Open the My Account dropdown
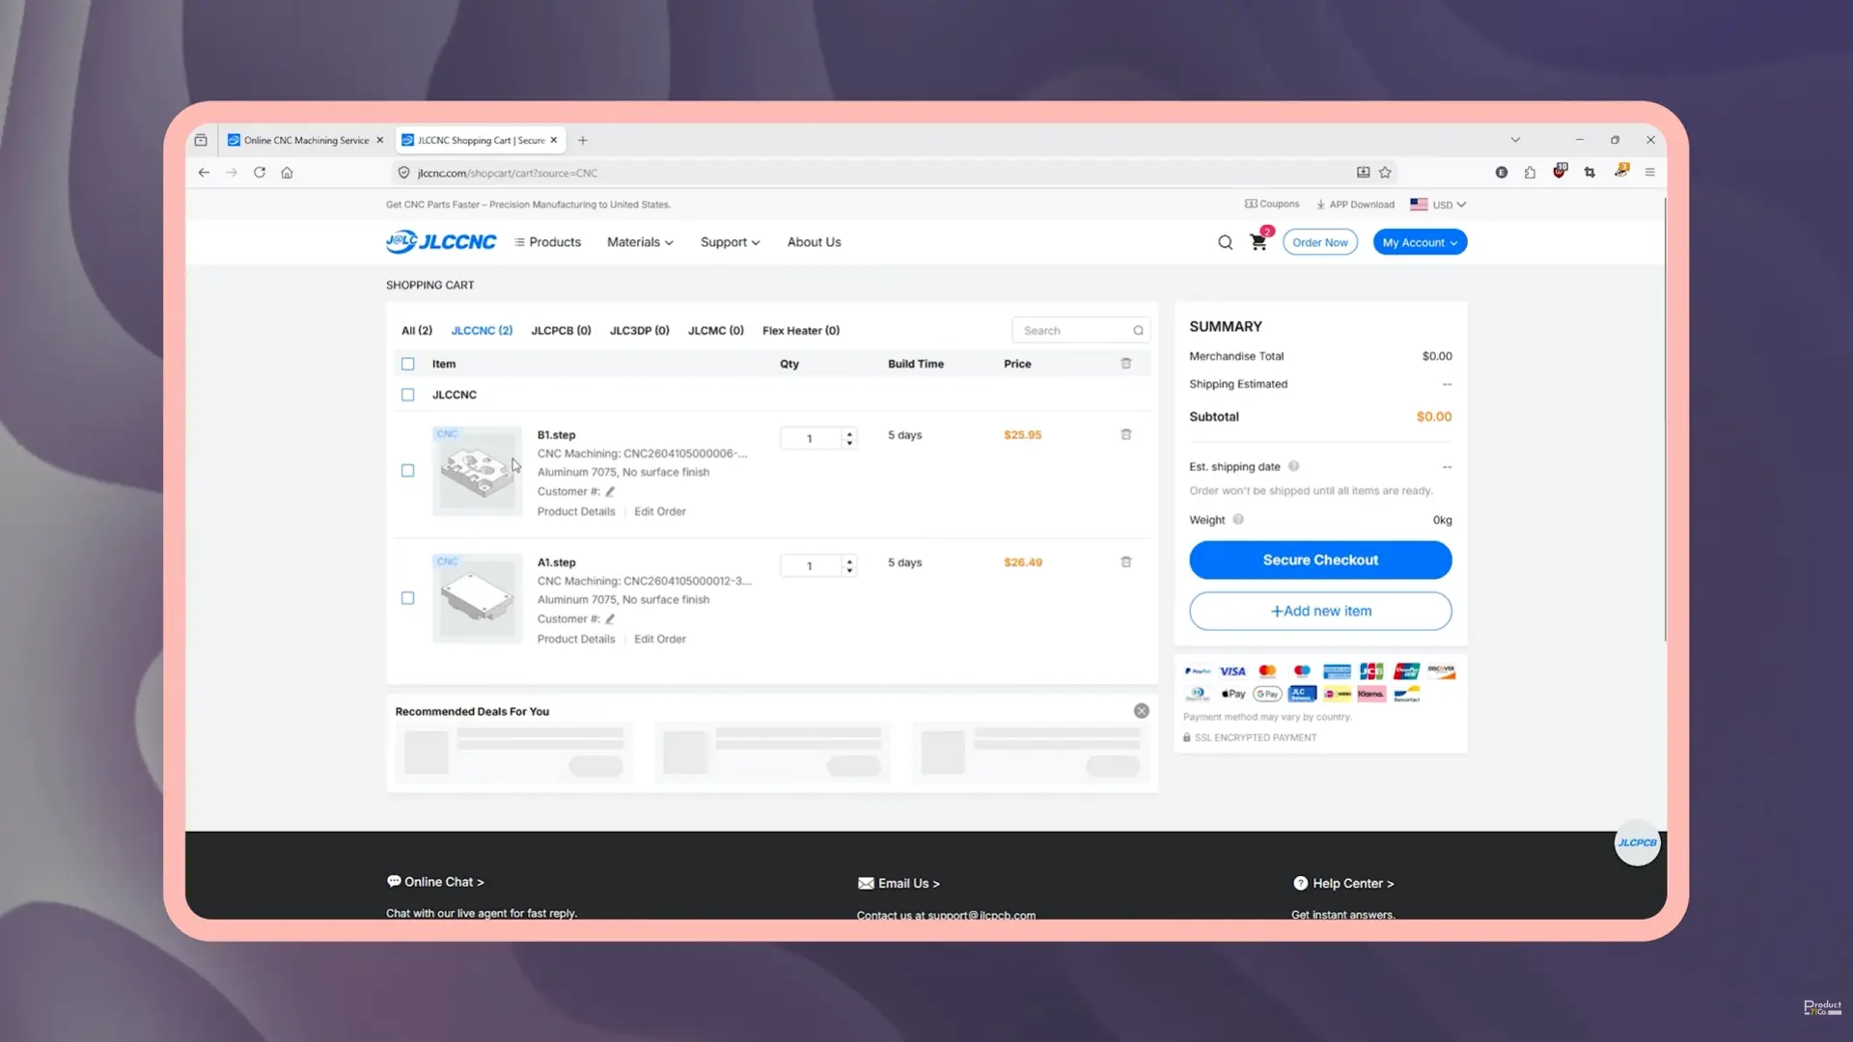The height and width of the screenshot is (1042, 1853). 1420,243
